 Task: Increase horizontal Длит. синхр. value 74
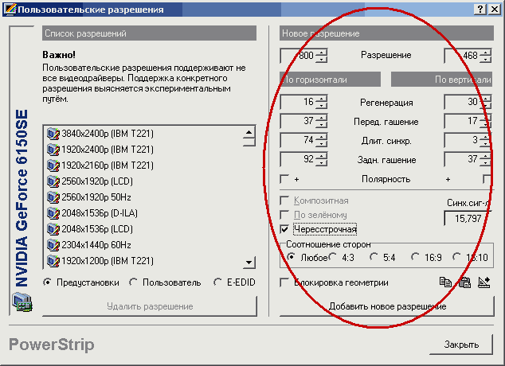321,137
